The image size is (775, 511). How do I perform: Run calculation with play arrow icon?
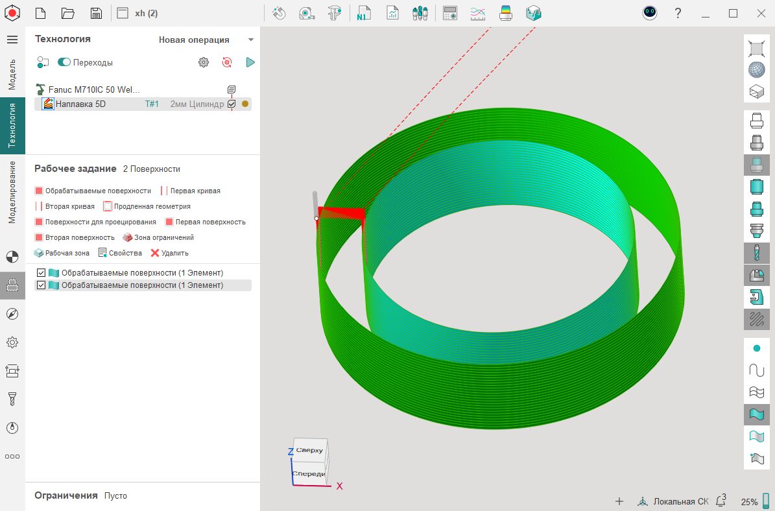(x=250, y=62)
